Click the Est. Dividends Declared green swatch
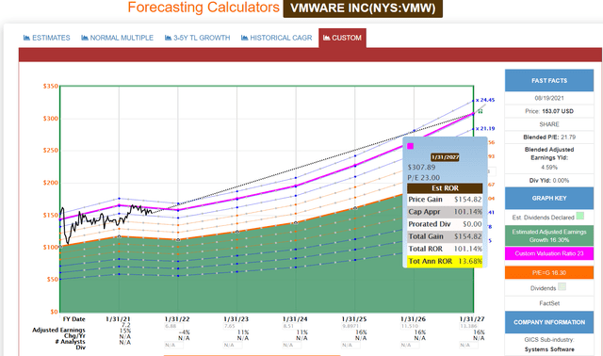This screenshot has height=356, width=603. point(580,216)
